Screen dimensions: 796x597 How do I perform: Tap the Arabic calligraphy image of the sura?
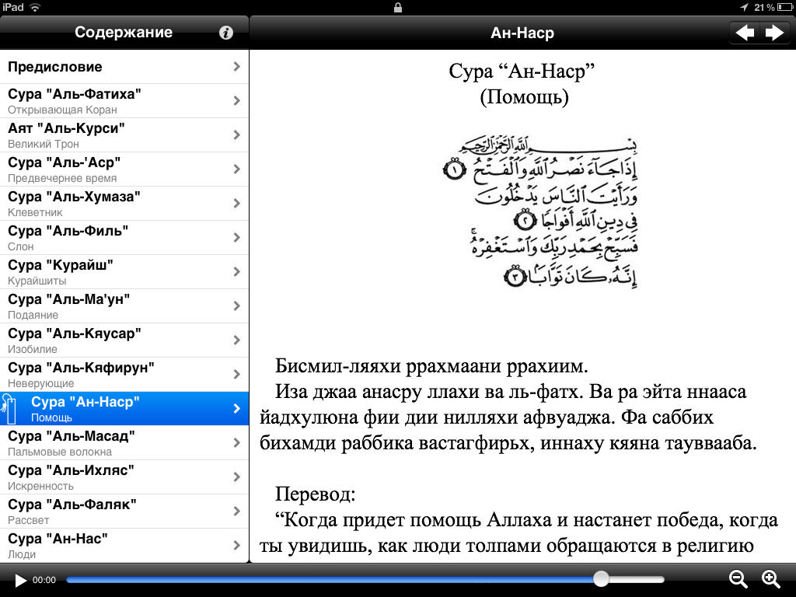(541, 212)
